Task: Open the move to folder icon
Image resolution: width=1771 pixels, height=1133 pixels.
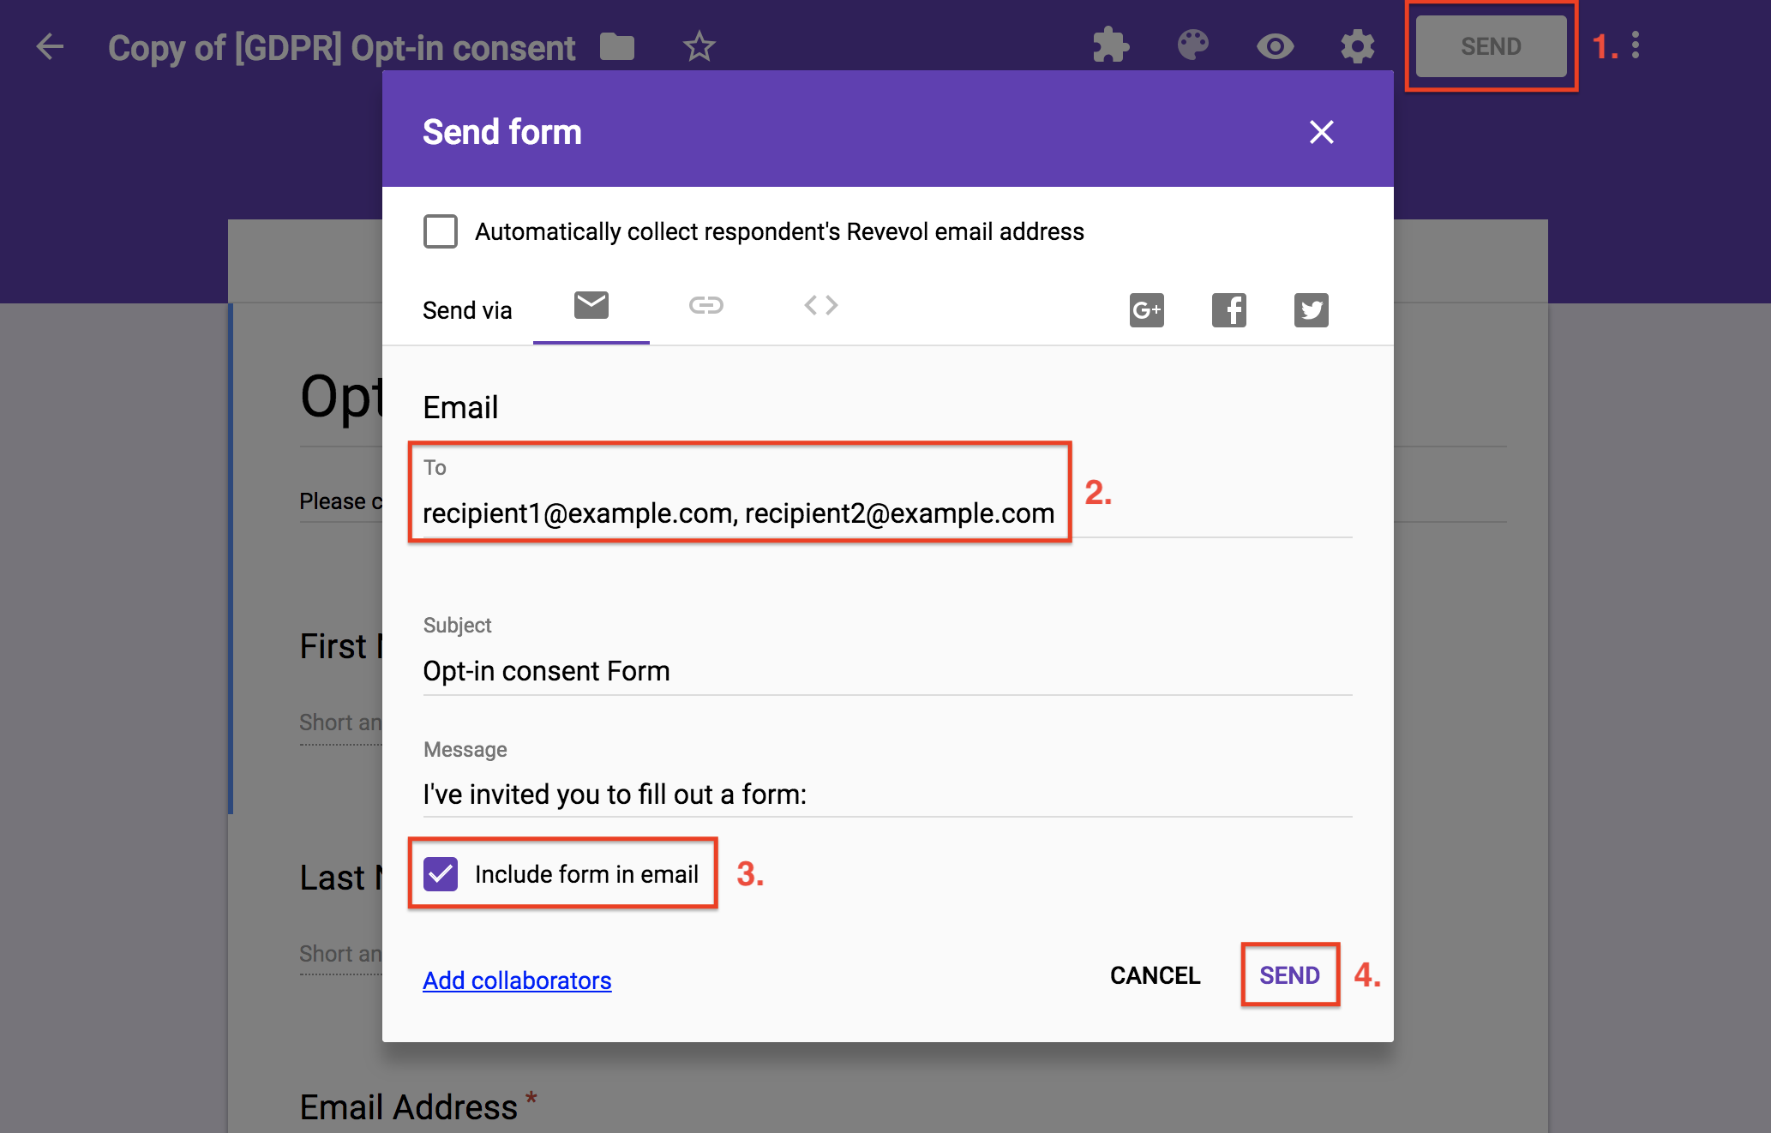Action: 616,46
